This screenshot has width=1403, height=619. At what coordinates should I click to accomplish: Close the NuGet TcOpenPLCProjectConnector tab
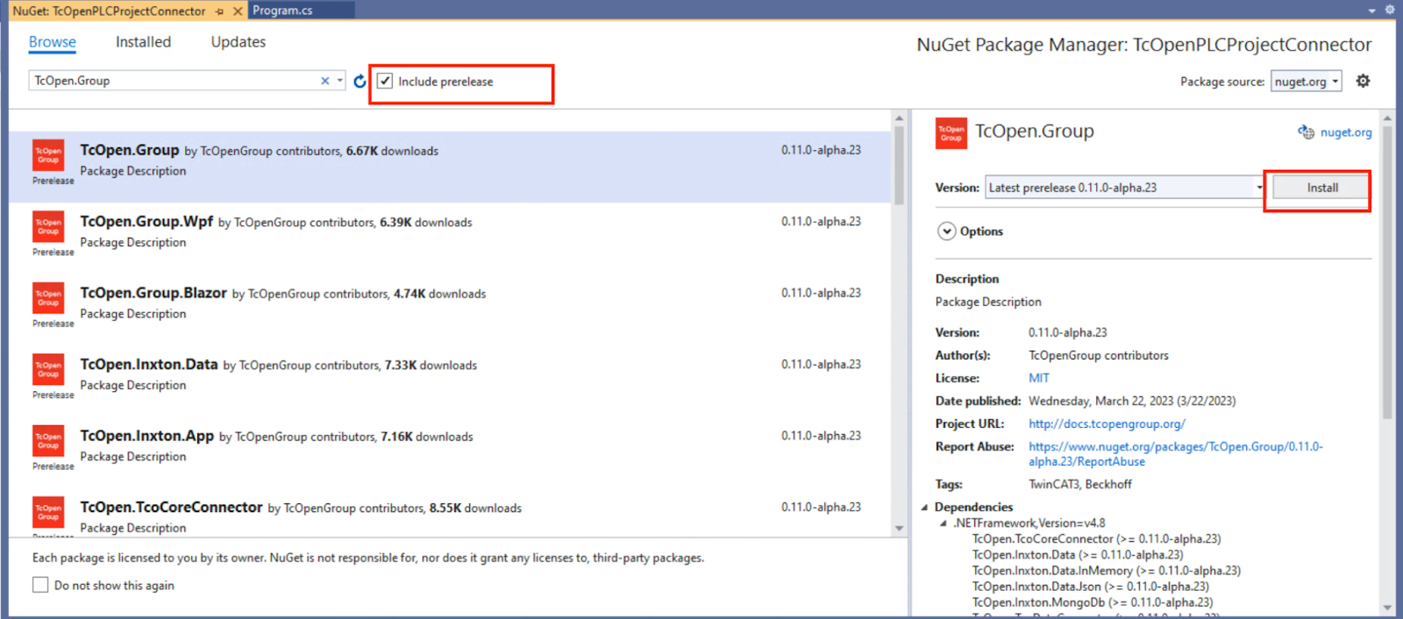(238, 11)
